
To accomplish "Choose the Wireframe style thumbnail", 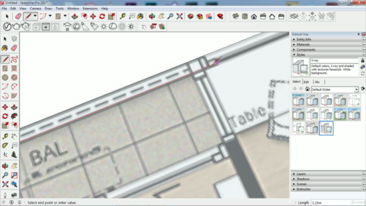I will (x=299, y=128).
